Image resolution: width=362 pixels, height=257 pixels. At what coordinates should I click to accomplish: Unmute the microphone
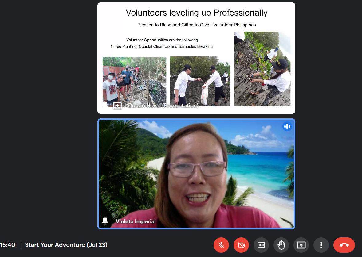221,245
